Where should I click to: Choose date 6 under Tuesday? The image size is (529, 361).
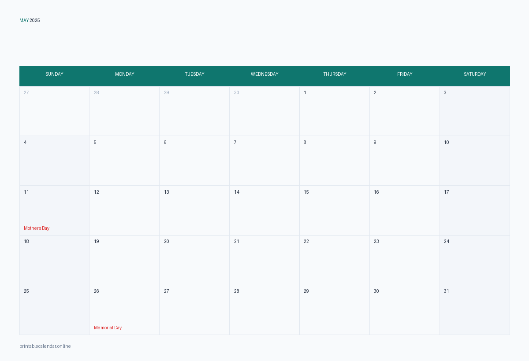click(x=165, y=143)
